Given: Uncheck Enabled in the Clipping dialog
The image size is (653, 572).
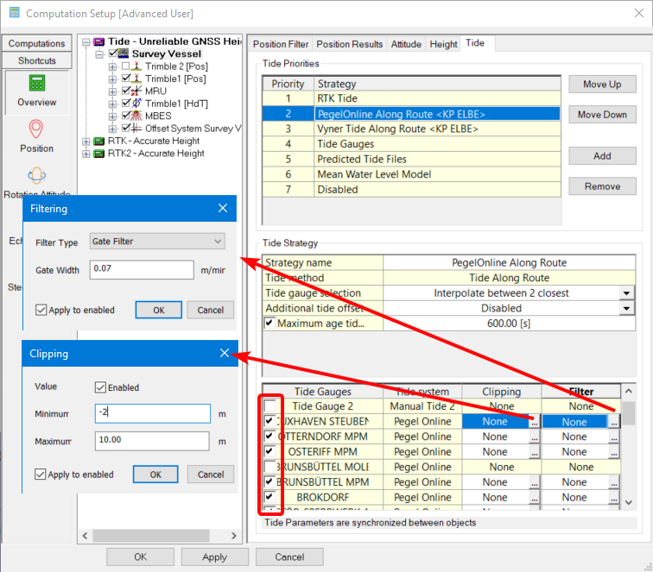Looking at the screenshot, I should (x=100, y=387).
